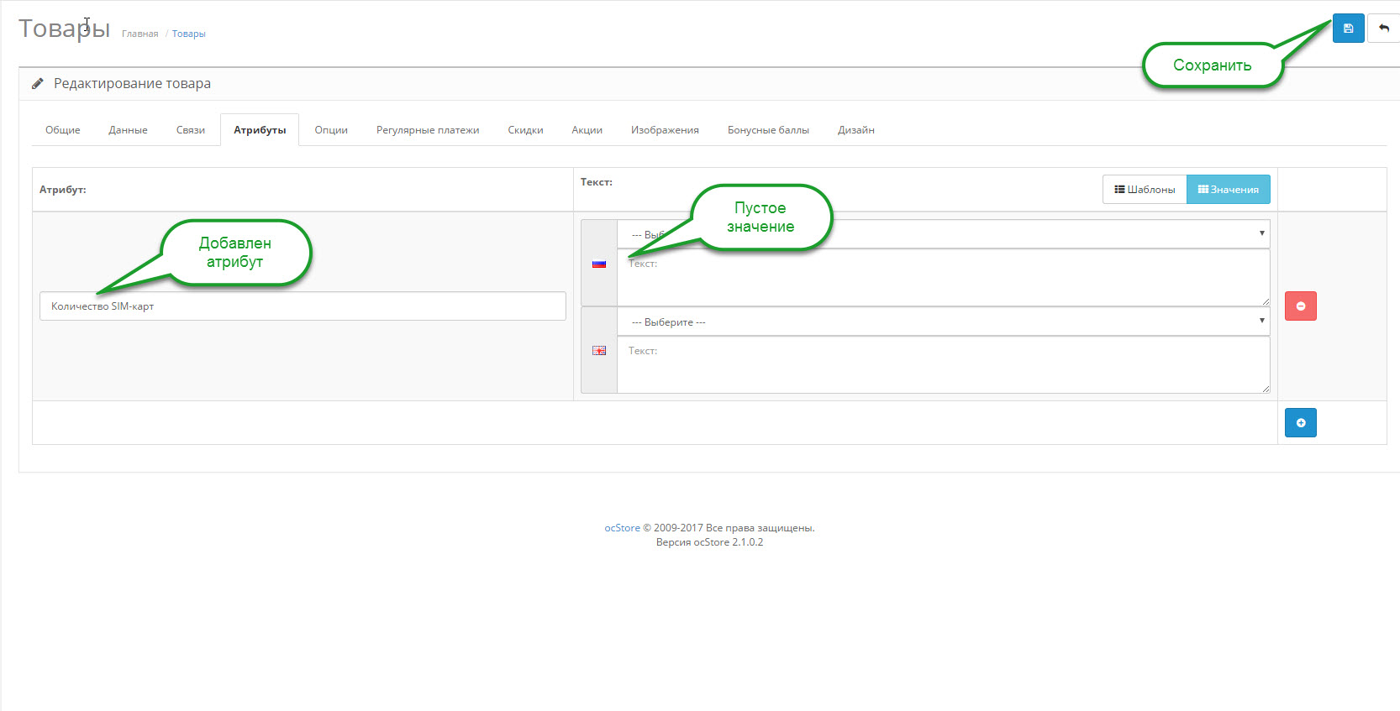Click the Шаблоны button
Image resolution: width=1400 pixels, height=711 pixels.
1145,190
